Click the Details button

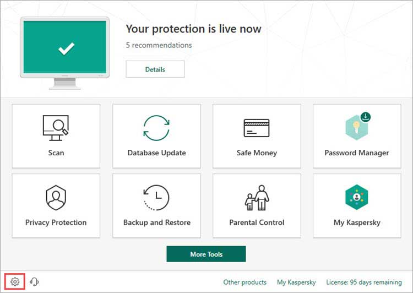pyautogui.click(x=155, y=69)
